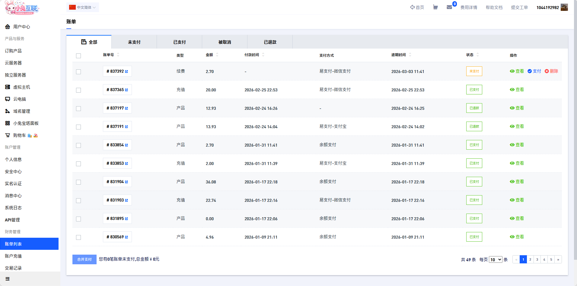This screenshot has width=577, height=286.
Task: Sort by 金额 column arrows
Action: pyautogui.click(x=217, y=55)
